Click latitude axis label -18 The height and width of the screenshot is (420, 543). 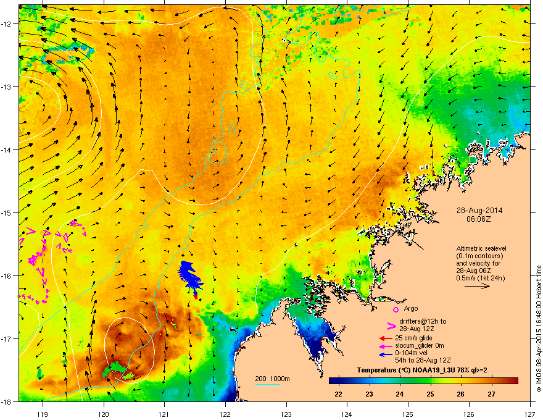coord(7,401)
